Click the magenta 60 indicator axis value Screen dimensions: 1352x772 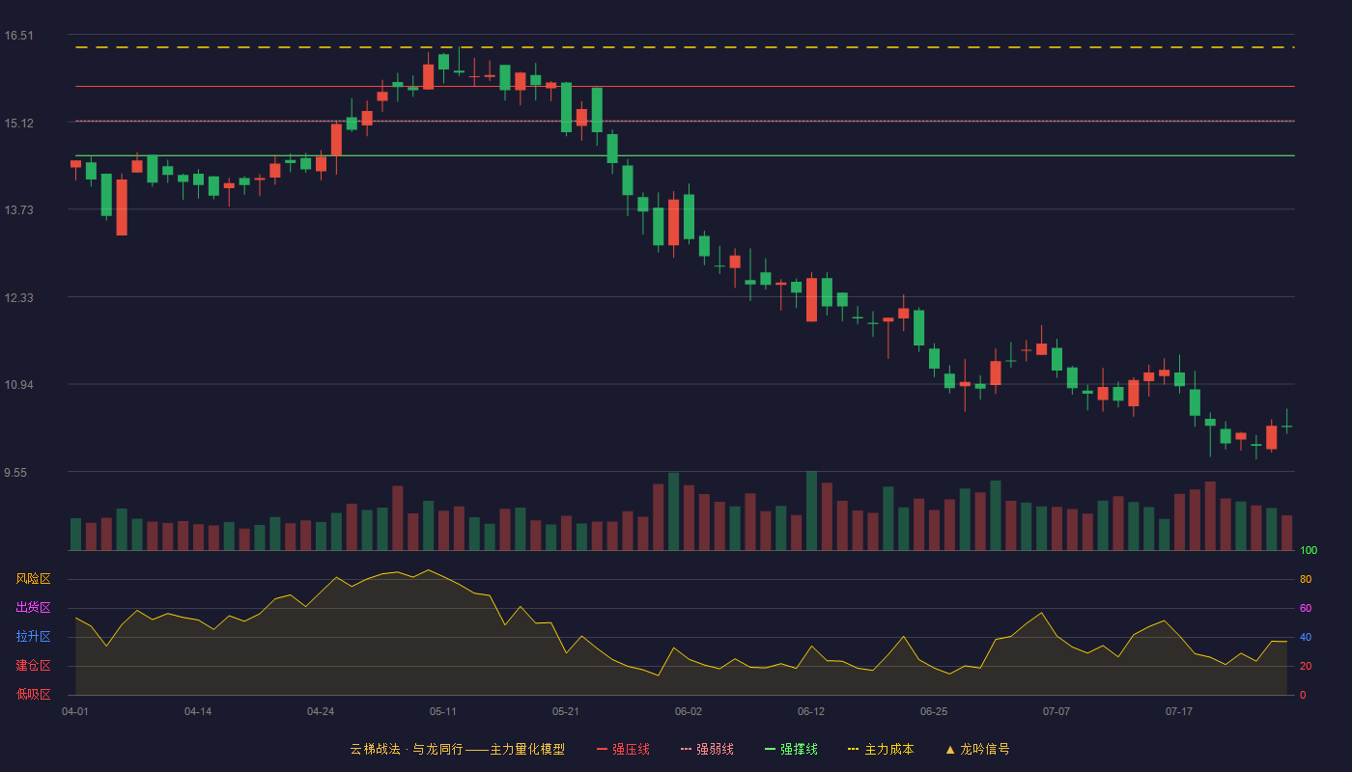[1306, 609]
